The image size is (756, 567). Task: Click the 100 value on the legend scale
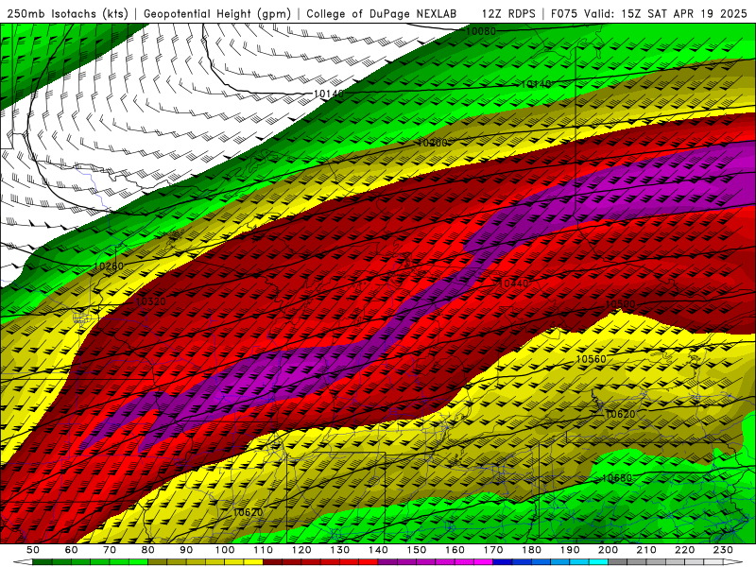pyautogui.click(x=225, y=550)
